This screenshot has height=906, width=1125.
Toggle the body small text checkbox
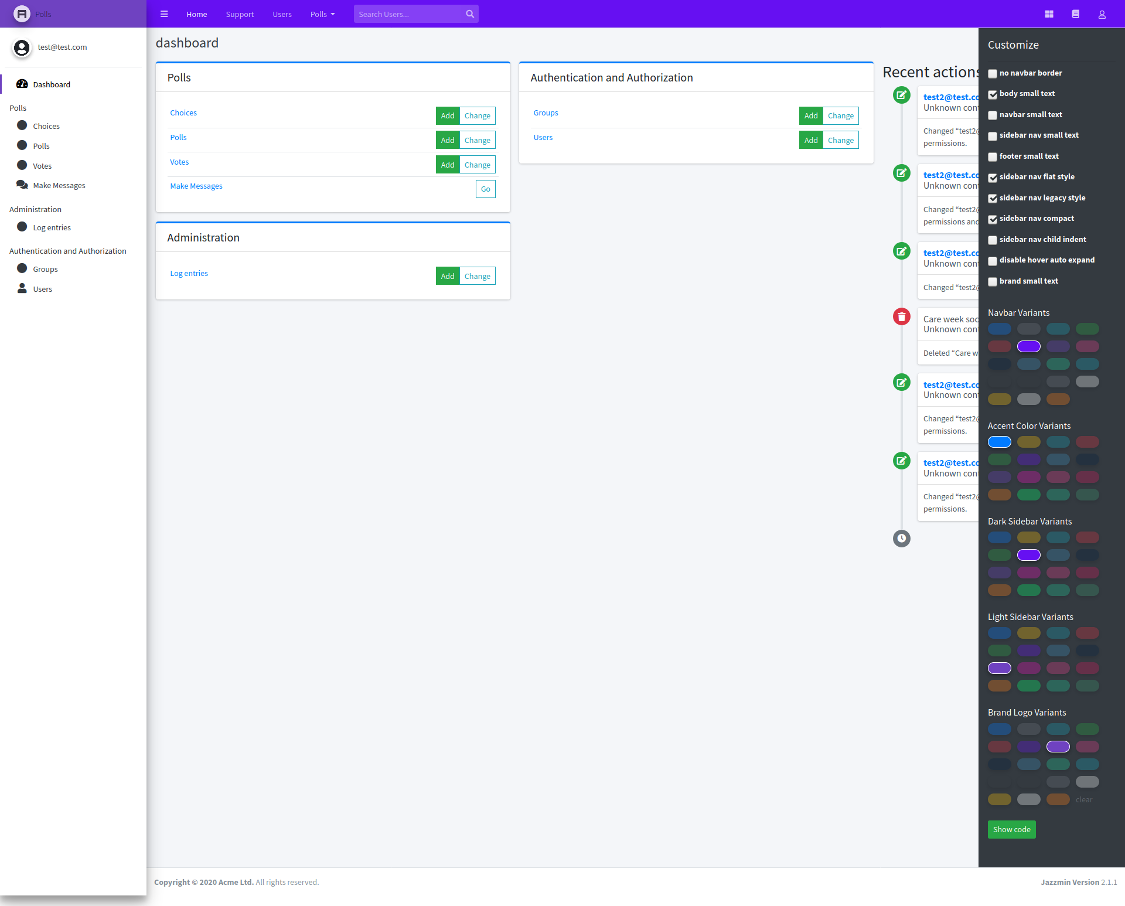(993, 94)
